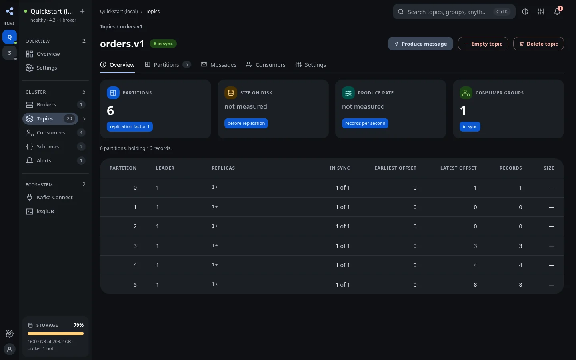Switch to the S environment
The width and height of the screenshot is (576, 360).
[x=10, y=53]
